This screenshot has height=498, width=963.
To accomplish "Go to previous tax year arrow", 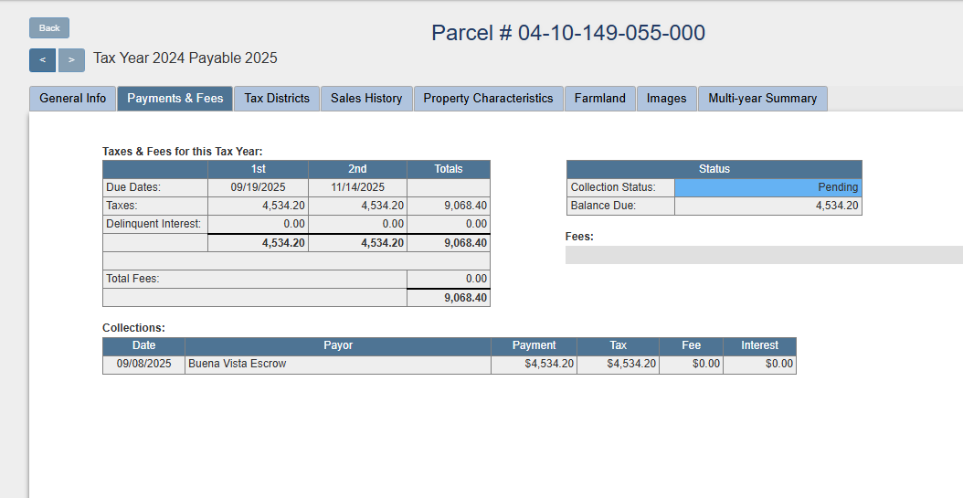I will 42,60.
